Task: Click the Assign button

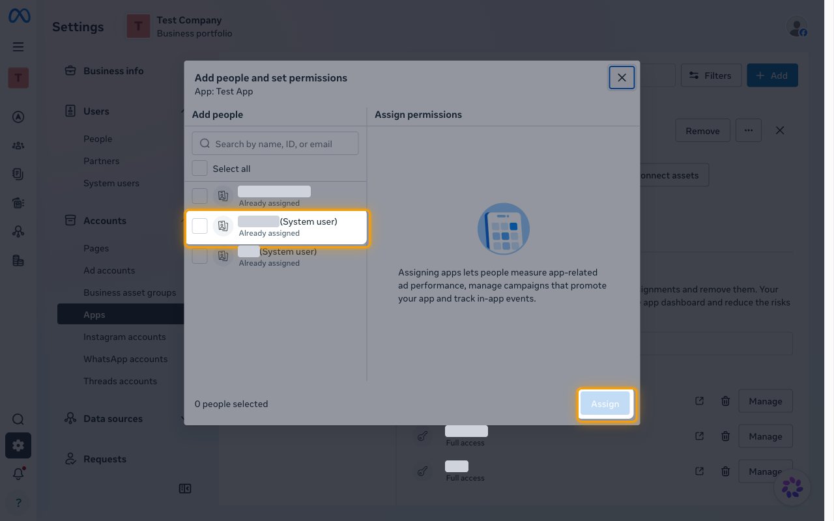Action: click(x=605, y=404)
